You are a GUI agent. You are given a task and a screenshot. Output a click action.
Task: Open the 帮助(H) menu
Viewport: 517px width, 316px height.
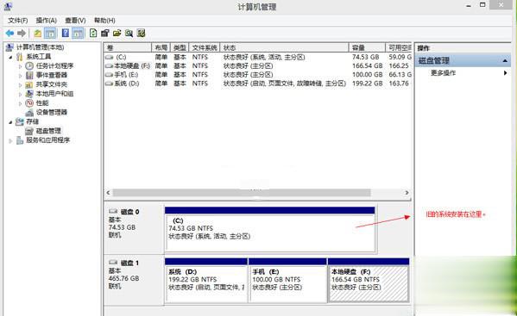104,21
